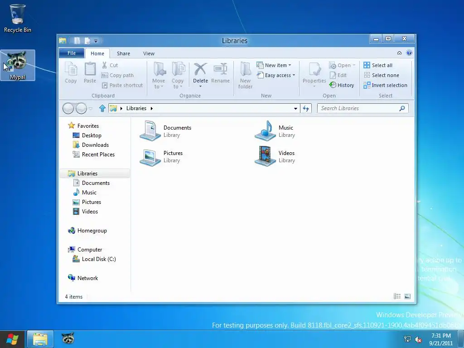Click Invert selection in ribbon
Viewport: 464px width, 348px height.
pyautogui.click(x=386, y=85)
